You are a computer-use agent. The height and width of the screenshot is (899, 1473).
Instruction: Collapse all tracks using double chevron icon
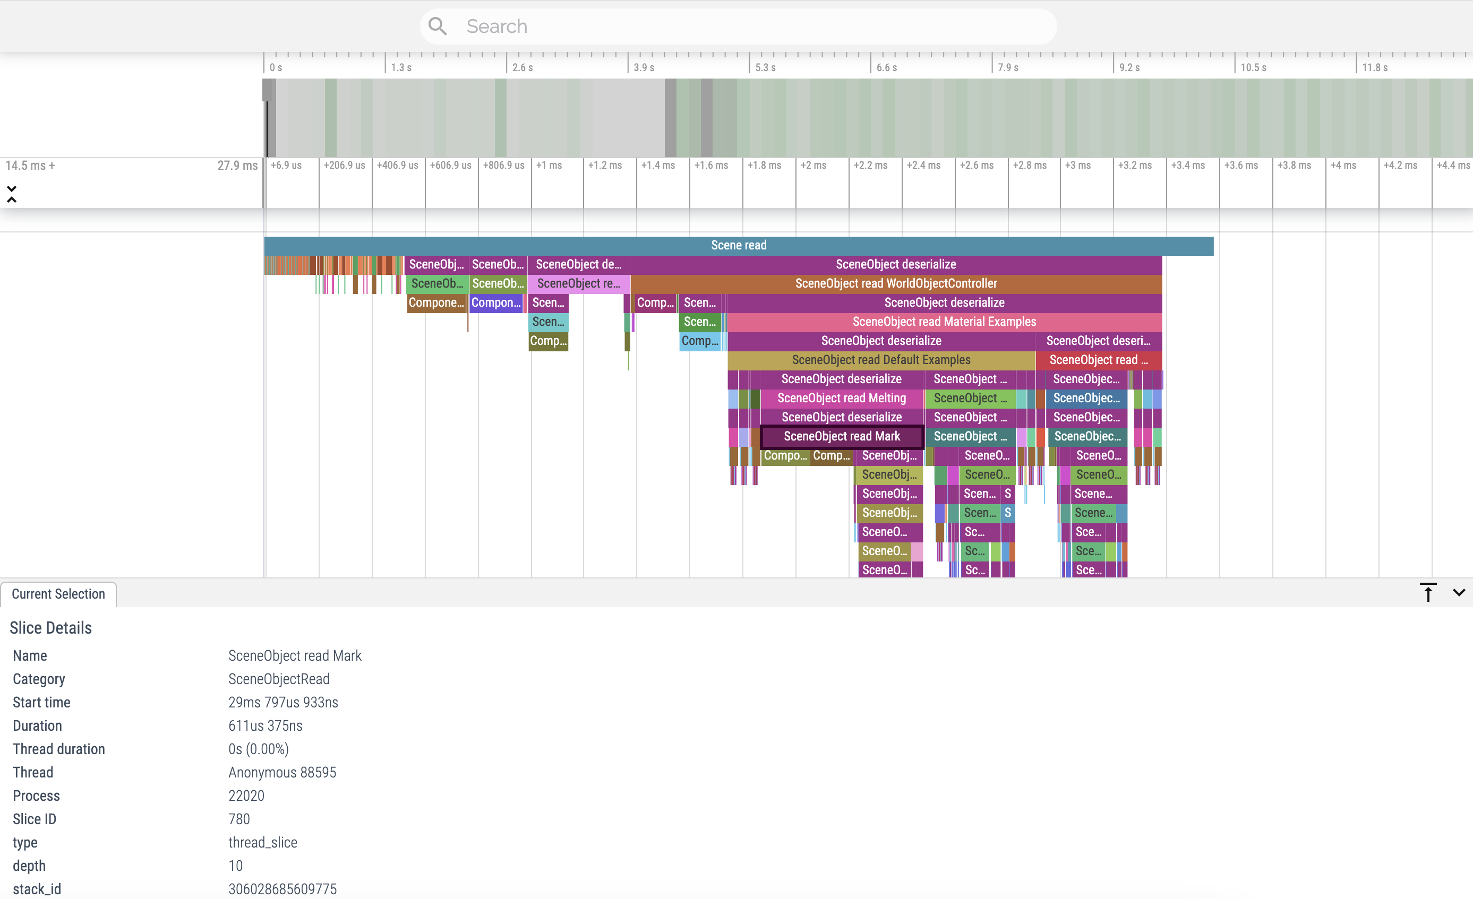[x=11, y=194]
